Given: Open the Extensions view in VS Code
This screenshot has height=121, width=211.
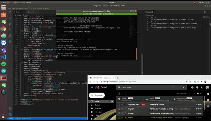Looking at the screenshot, I should [10, 35].
